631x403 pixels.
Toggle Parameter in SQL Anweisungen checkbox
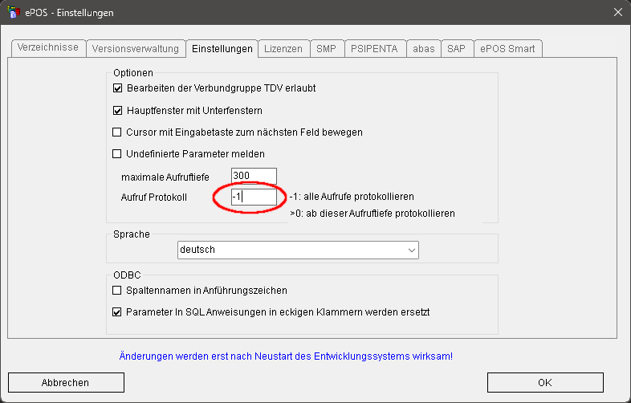point(116,312)
